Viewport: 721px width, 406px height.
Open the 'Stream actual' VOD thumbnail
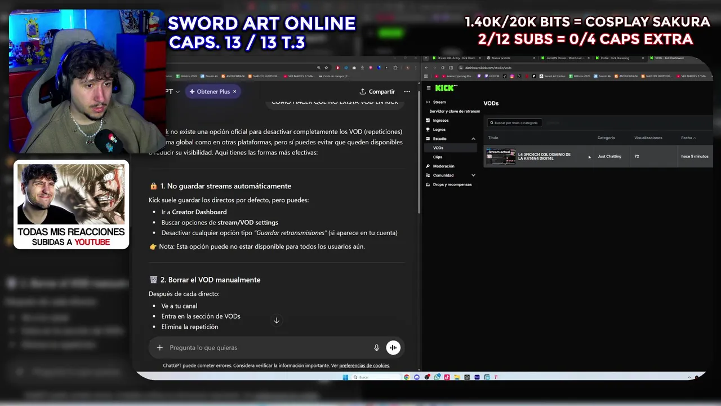(x=501, y=156)
